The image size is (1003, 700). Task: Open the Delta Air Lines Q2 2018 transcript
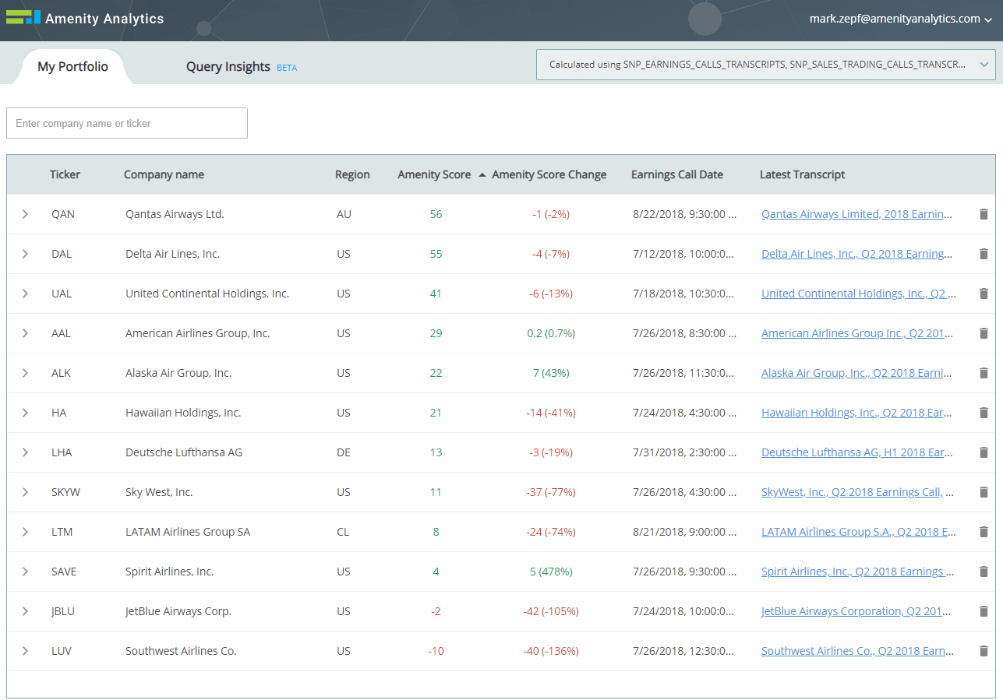coord(856,254)
